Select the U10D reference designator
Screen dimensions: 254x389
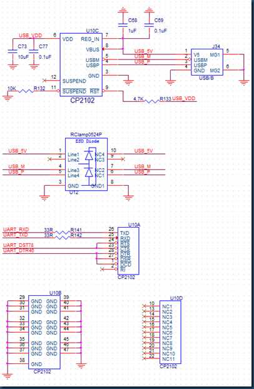click(x=176, y=298)
